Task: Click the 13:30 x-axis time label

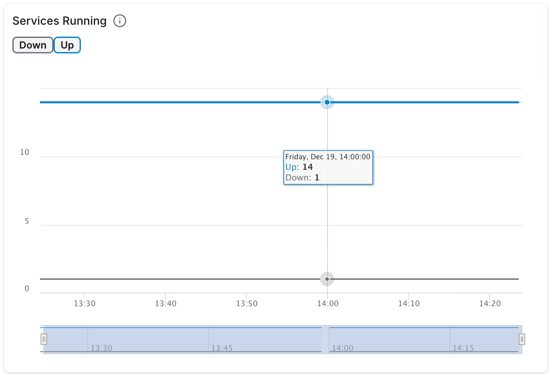Action: coord(84,304)
